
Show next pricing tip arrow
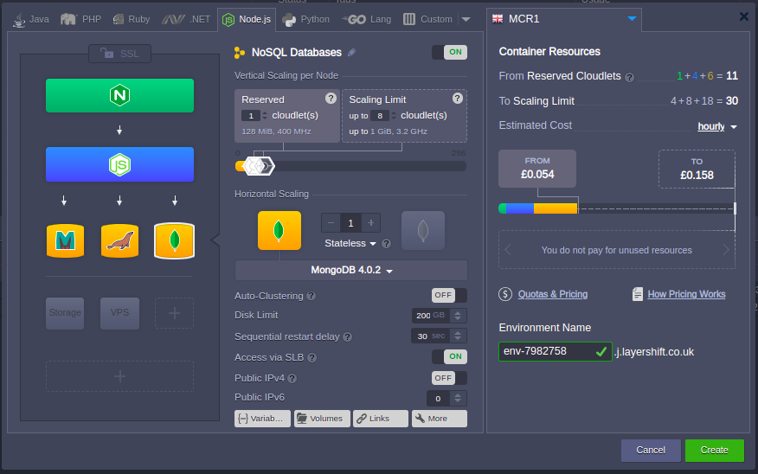pos(726,250)
